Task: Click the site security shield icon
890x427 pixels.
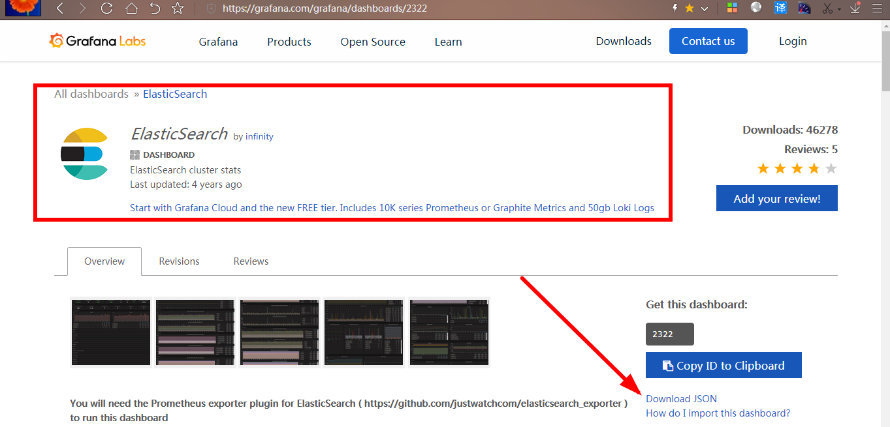Action: pyautogui.click(x=210, y=8)
